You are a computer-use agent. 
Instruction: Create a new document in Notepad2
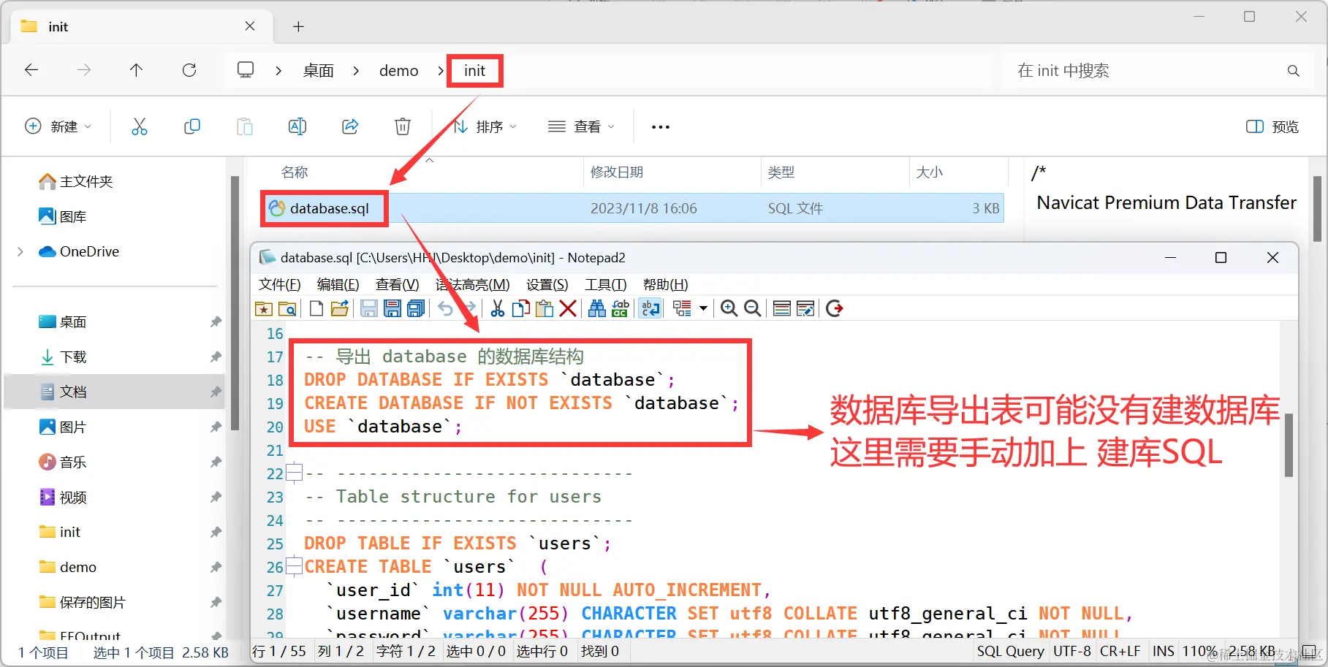point(316,309)
